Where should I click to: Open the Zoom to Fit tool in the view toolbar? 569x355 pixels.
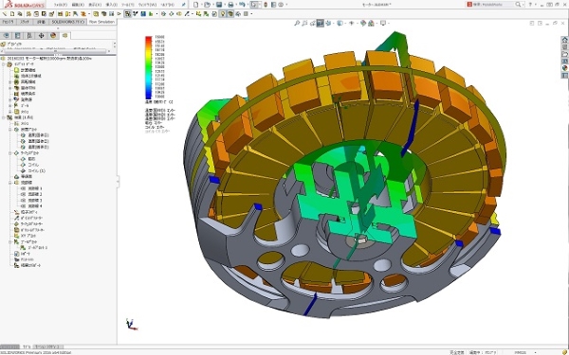click(x=297, y=23)
